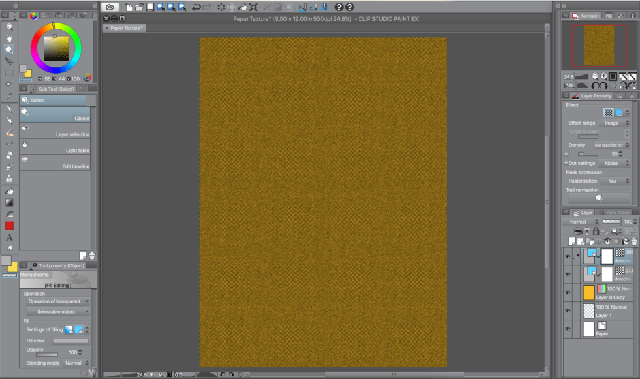640x379 pixels.
Task: Click the Undo arrow in the toolbar
Action: (197, 7)
